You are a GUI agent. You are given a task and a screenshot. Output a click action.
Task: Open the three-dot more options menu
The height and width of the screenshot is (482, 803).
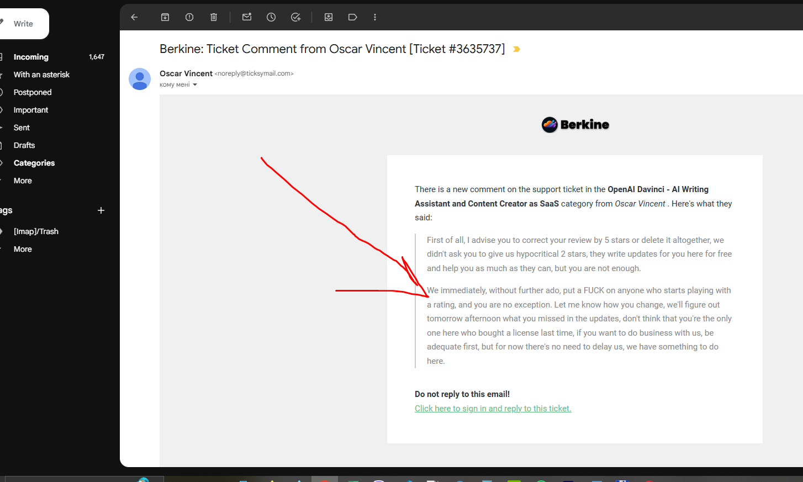[375, 17]
